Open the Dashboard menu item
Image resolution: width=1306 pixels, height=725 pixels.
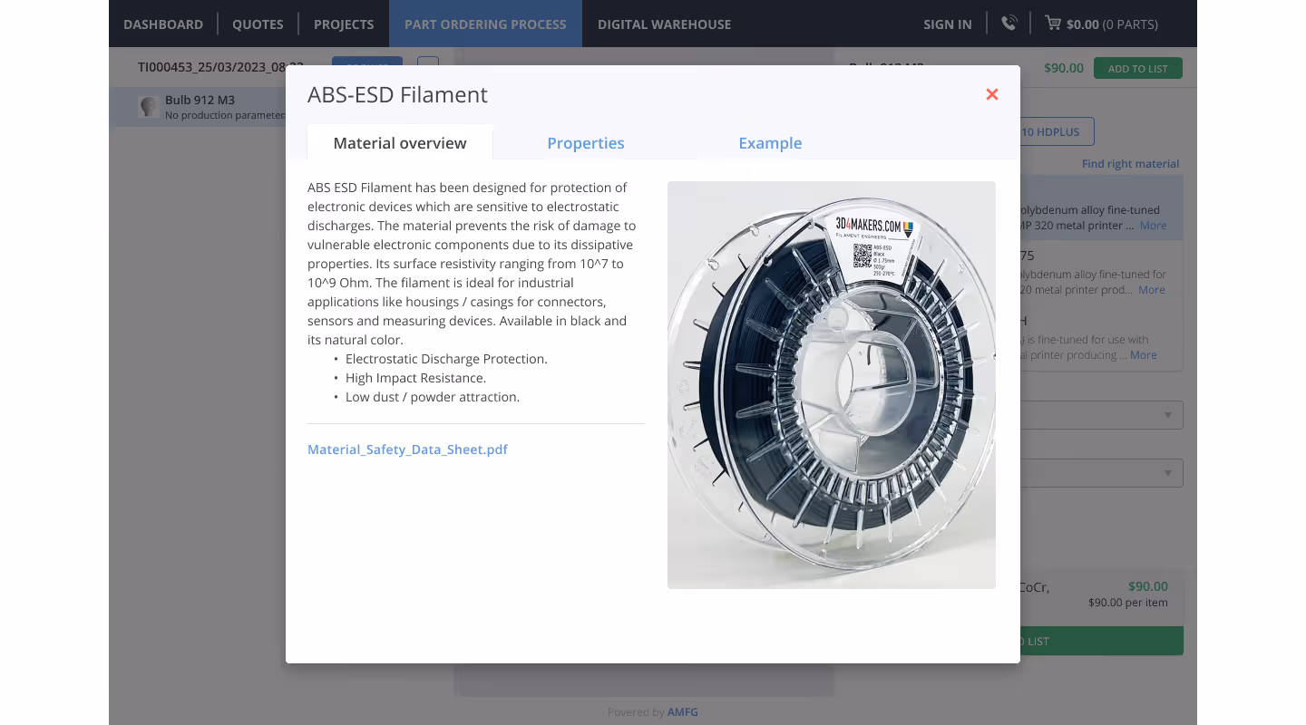pyautogui.click(x=163, y=24)
